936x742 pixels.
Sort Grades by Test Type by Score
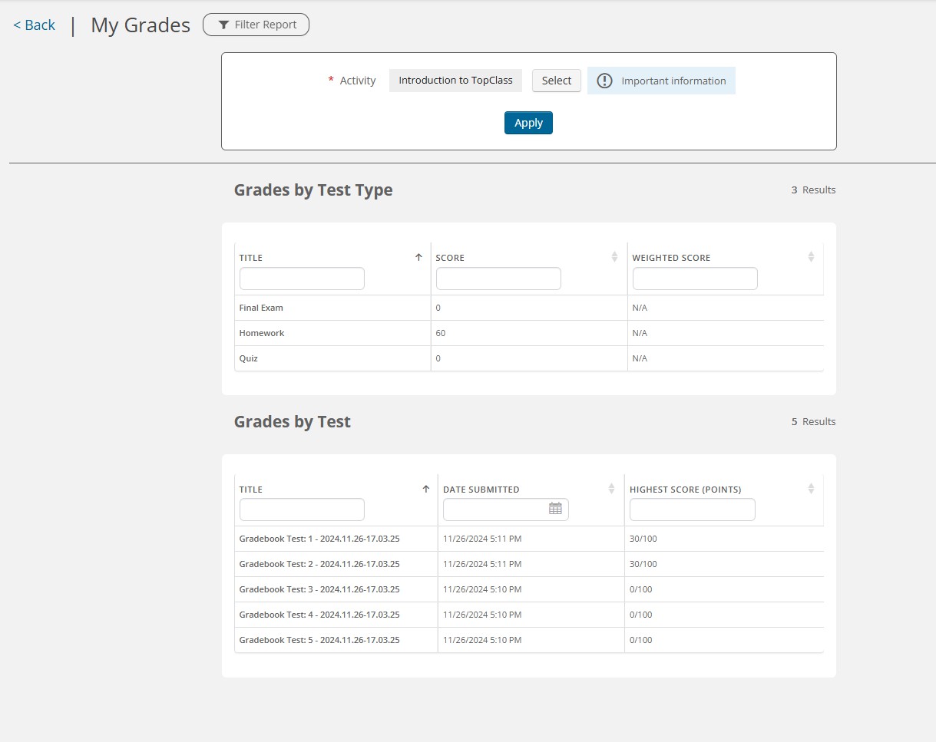pyautogui.click(x=614, y=257)
